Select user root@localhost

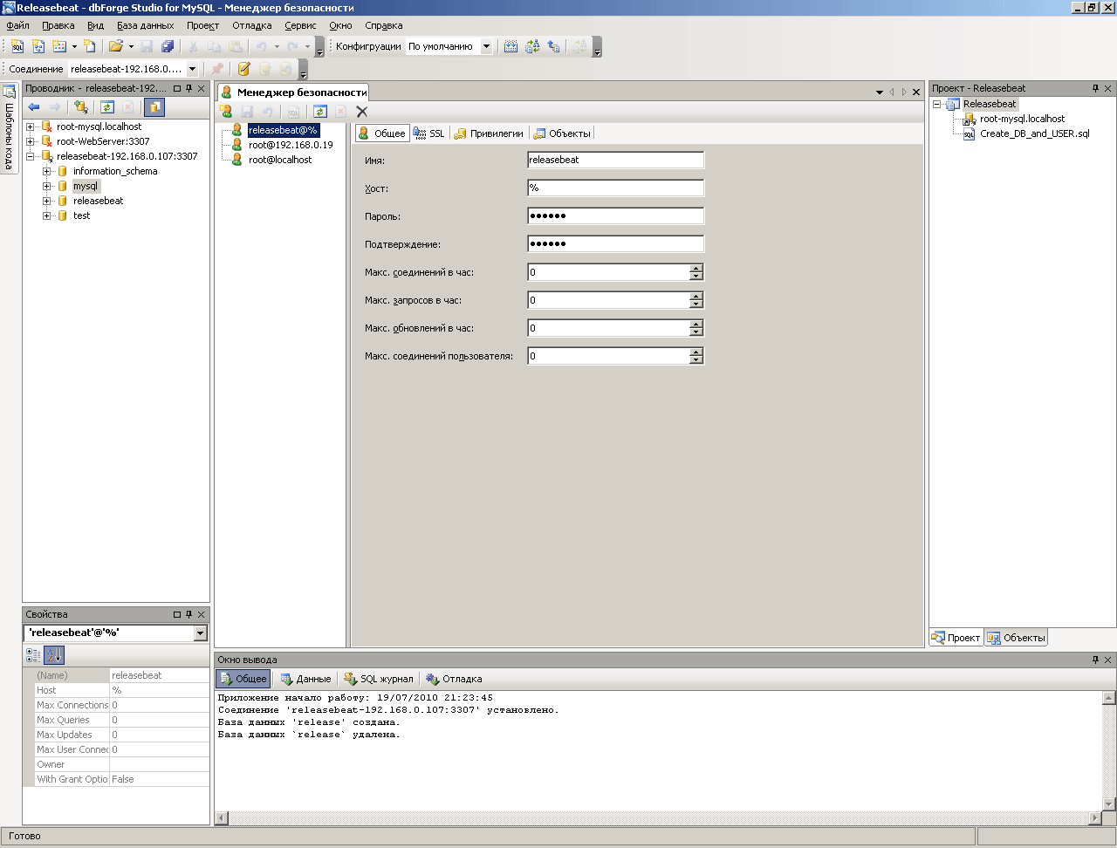[x=280, y=160]
